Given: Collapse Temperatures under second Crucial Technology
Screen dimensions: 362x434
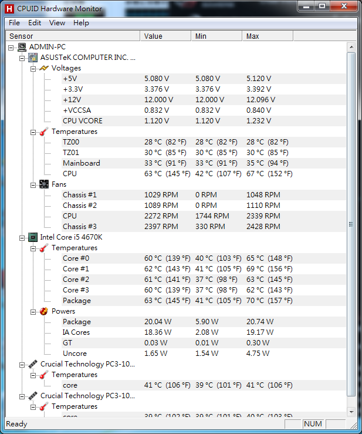Looking at the screenshot, I should [x=33, y=407].
